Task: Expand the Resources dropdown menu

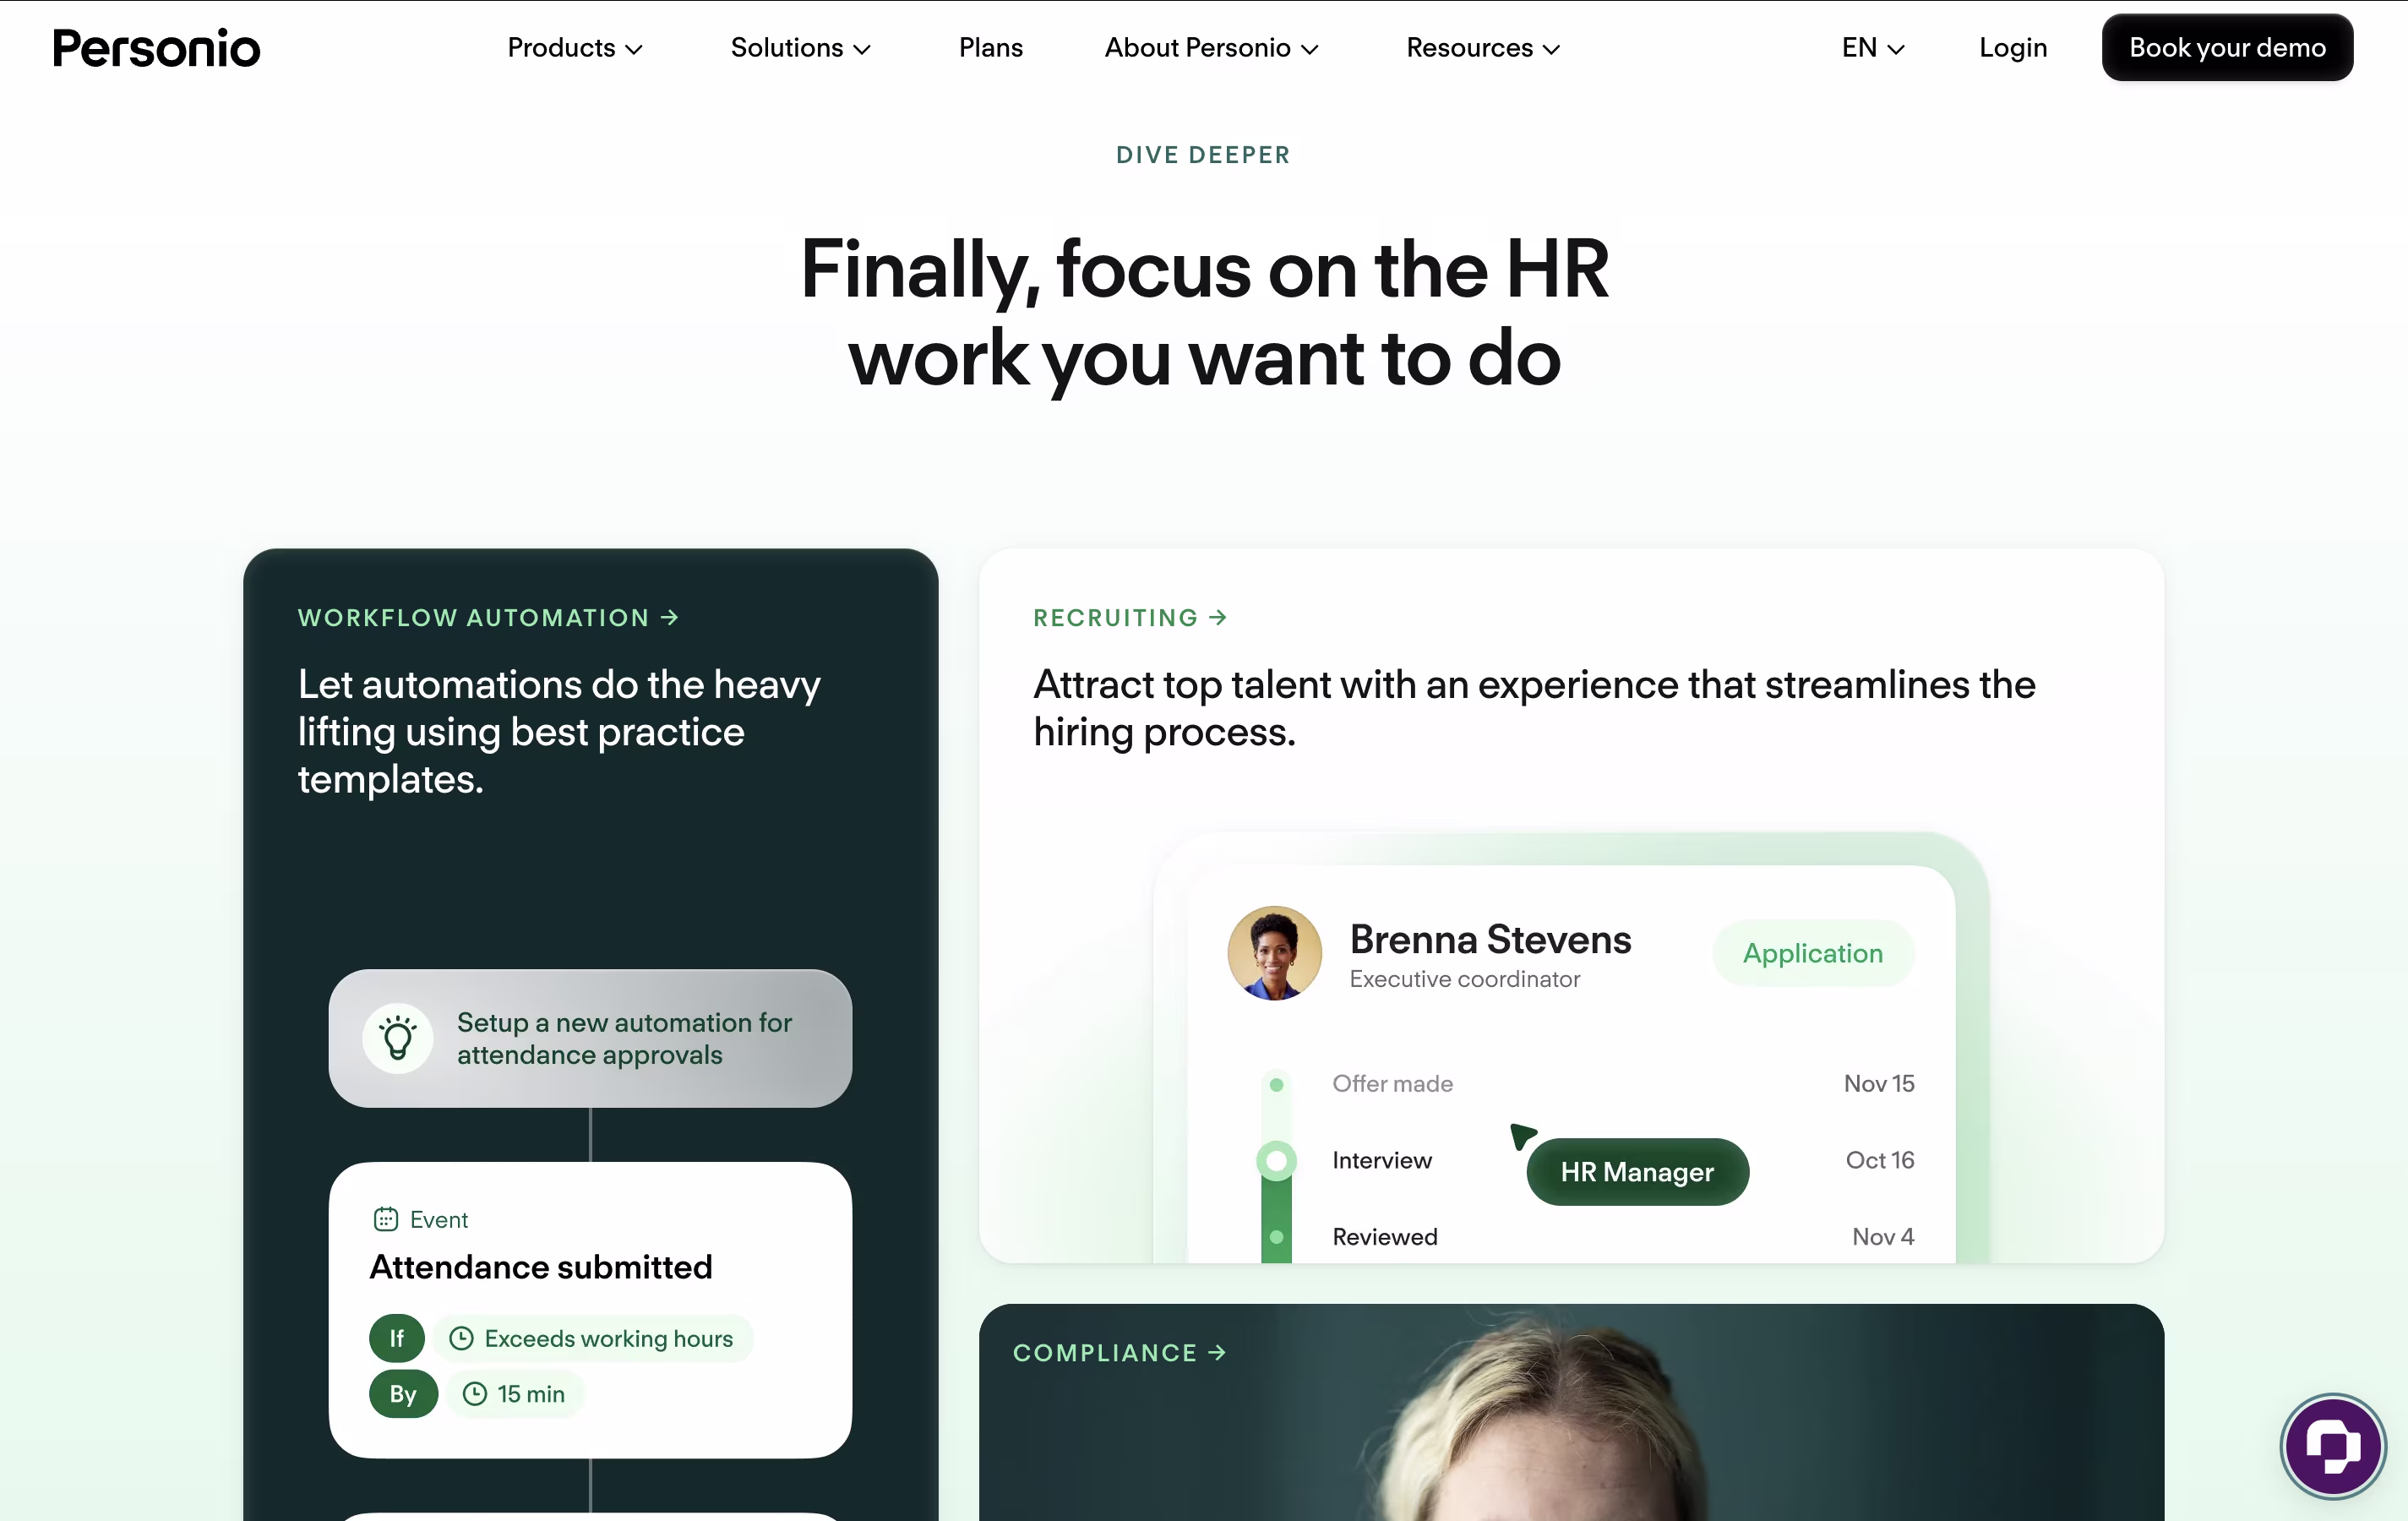Action: 1483,48
